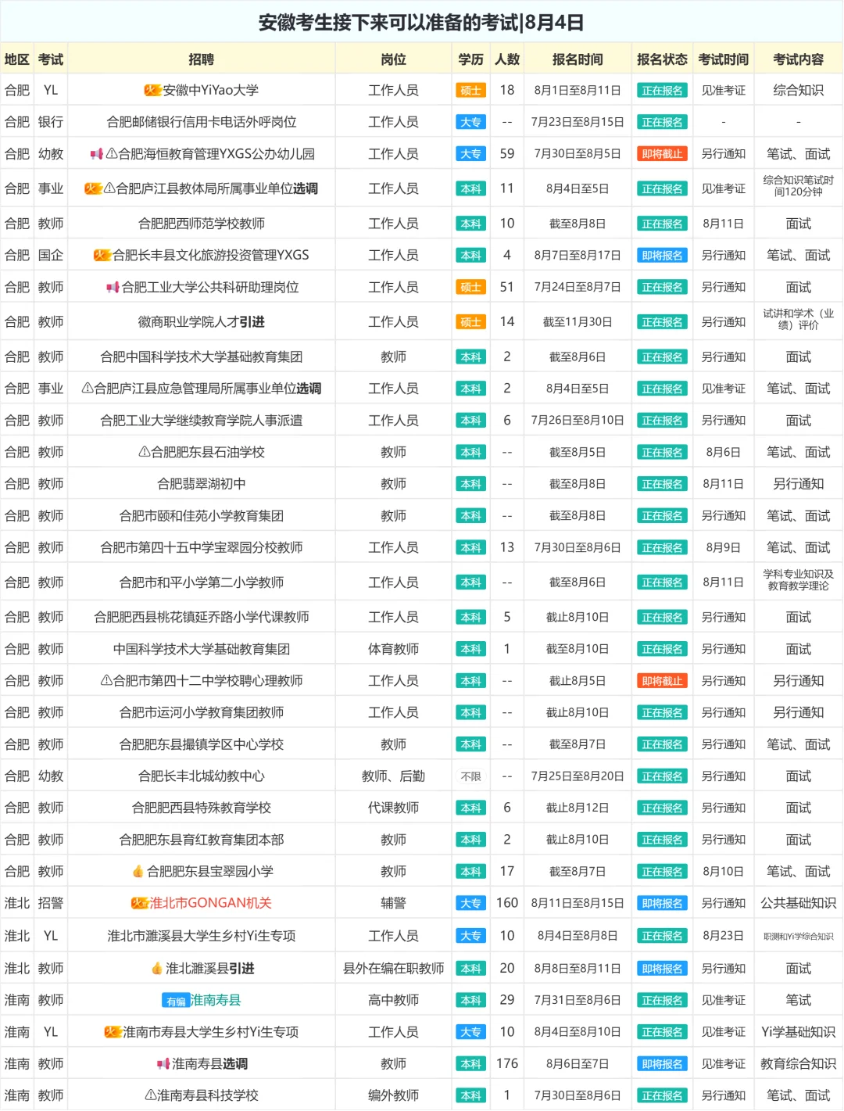Click the fire icon beside 安徽中YiYao大学

pyautogui.click(x=152, y=91)
